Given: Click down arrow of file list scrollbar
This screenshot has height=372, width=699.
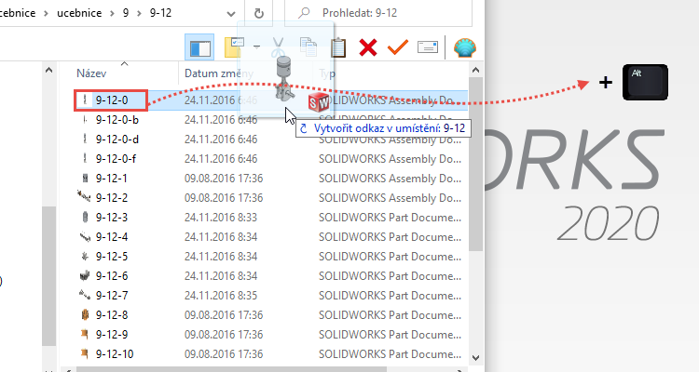Looking at the screenshot, I should coord(475,358).
